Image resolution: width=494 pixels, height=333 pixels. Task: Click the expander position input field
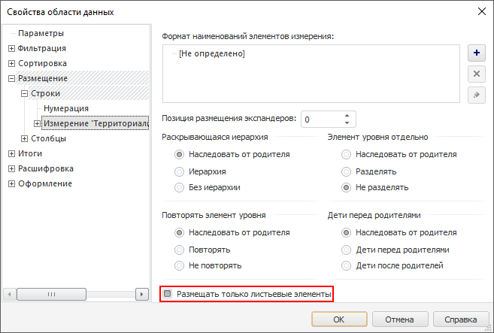tap(320, 120)
